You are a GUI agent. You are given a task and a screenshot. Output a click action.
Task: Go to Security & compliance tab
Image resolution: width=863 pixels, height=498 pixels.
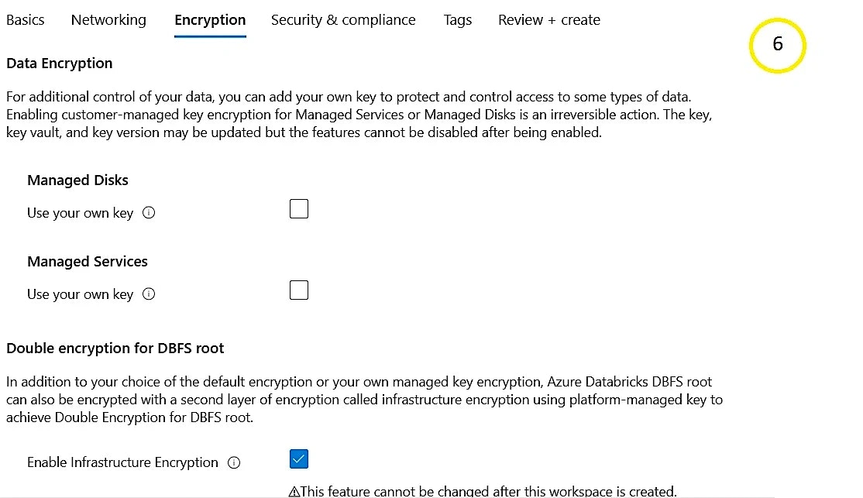(343, 20)
